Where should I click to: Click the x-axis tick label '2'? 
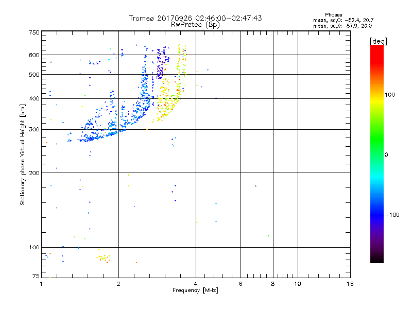pyautogui.click(x=118, y=284)
